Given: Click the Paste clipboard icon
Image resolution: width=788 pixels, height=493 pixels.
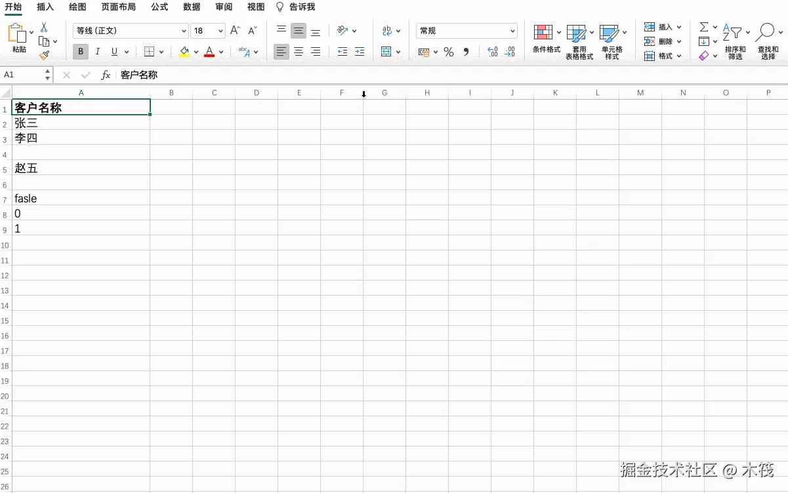Looking at the screenshot, I should 18,33.
